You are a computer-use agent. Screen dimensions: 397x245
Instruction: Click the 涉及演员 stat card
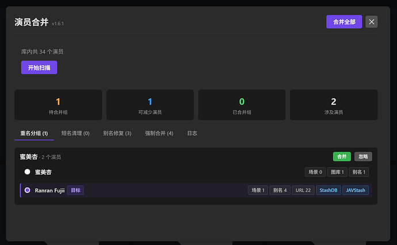click(334, 105)
